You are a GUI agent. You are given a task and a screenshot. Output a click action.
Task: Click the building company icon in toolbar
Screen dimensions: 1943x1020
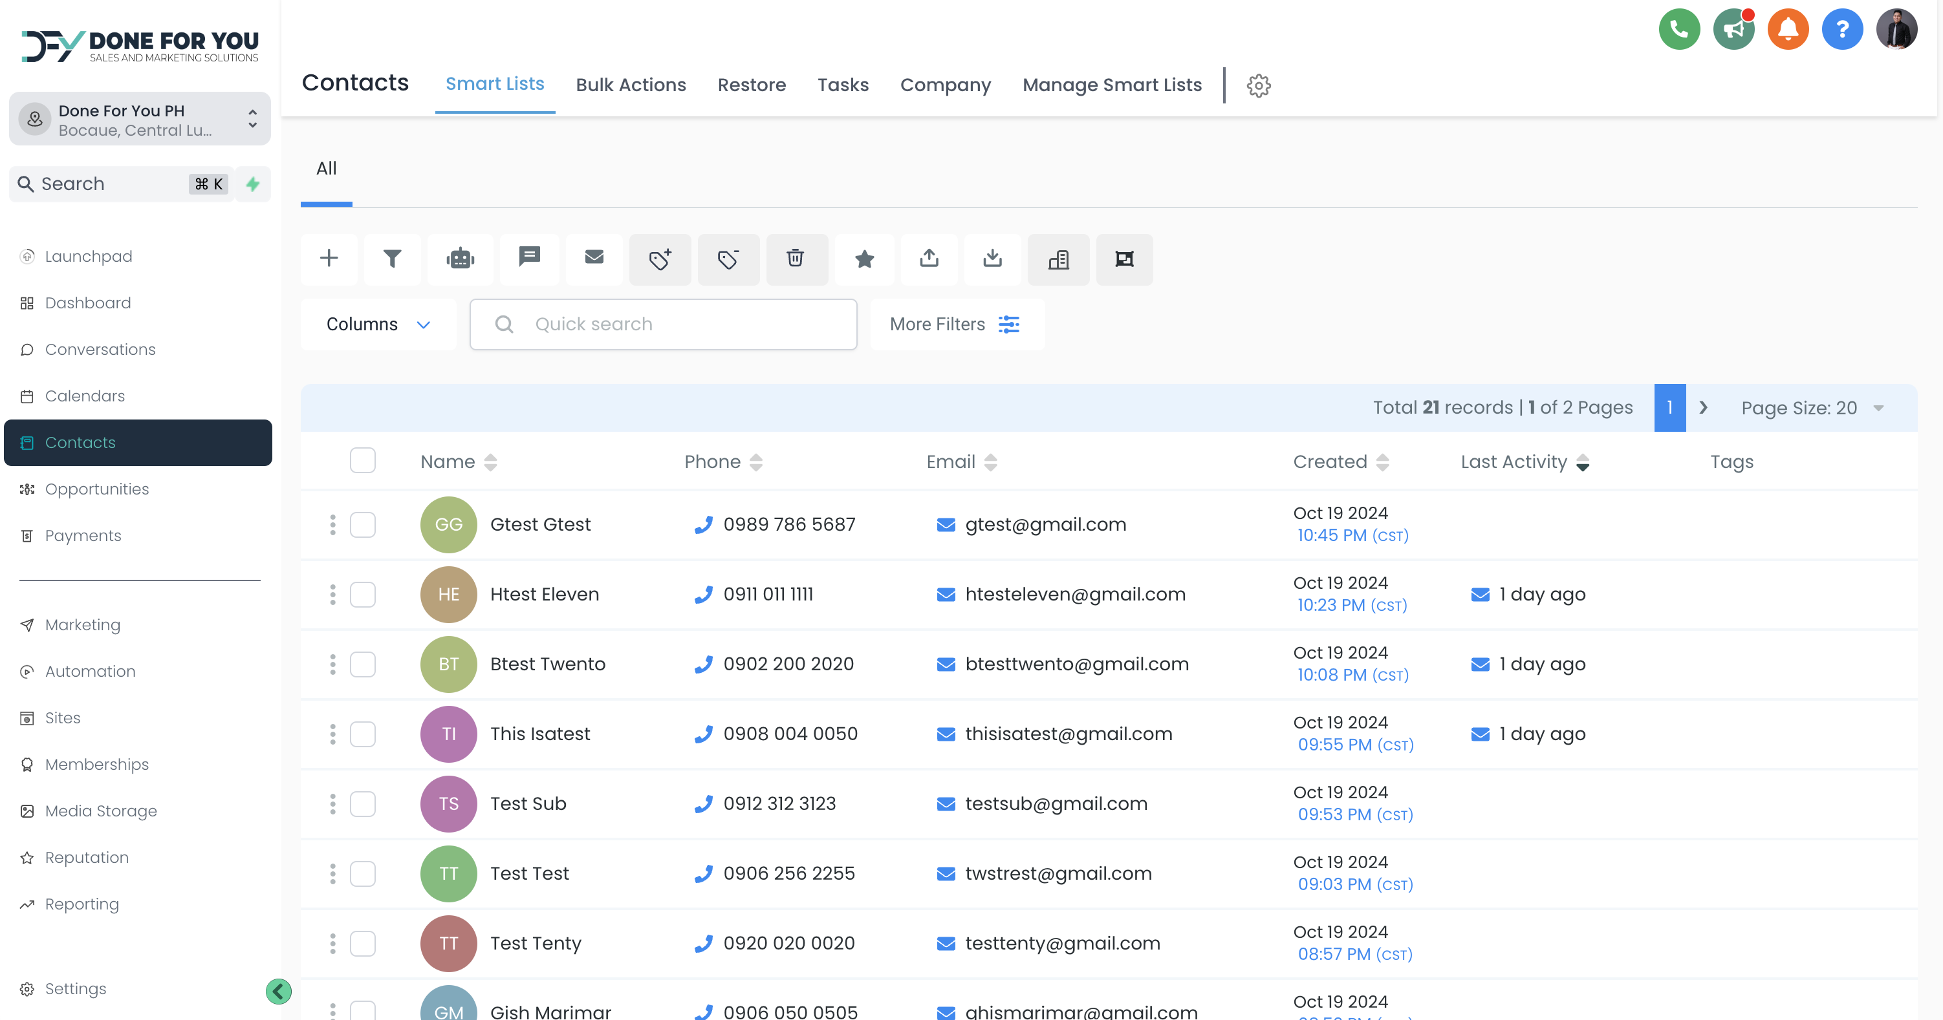tap(1058, 259)
